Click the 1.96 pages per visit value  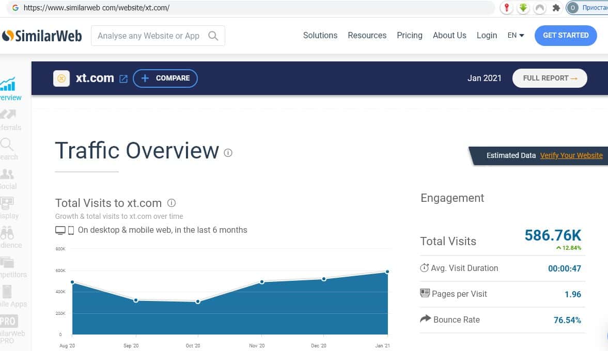pos(573,294)
